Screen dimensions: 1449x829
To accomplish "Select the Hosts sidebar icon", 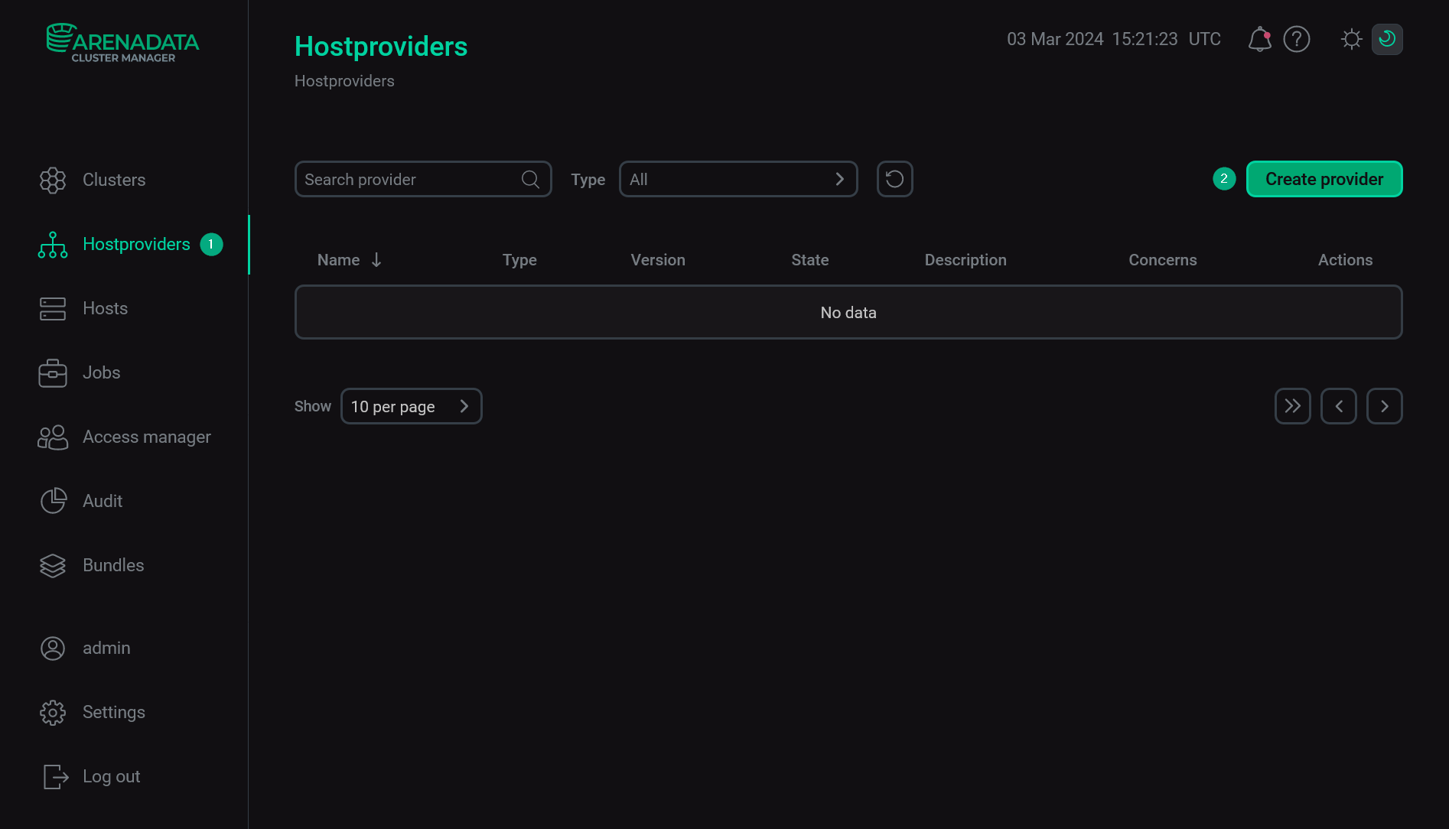I will (x=52, y=308).
